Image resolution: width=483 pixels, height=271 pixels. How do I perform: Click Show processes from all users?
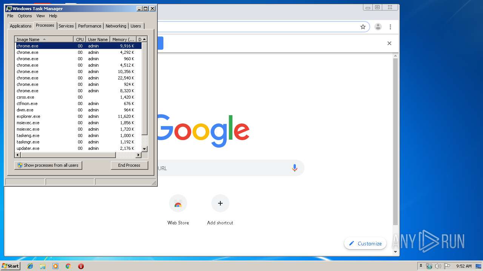click(x=48, y=165)
